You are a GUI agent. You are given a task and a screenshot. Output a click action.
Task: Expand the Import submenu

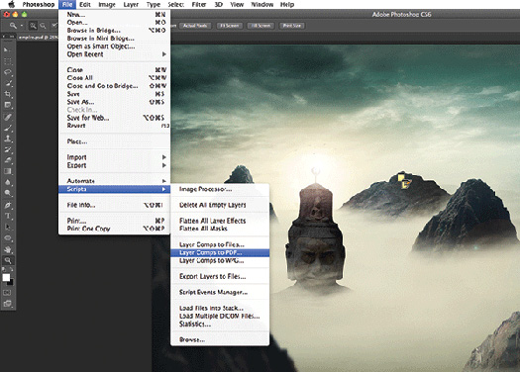pyautogui.click(x=114, y=157)
